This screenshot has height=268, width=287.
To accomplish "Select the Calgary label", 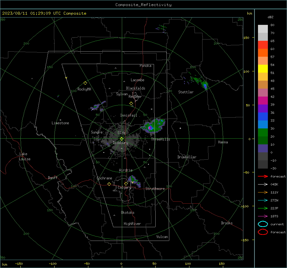I will [x=124, y=187].
